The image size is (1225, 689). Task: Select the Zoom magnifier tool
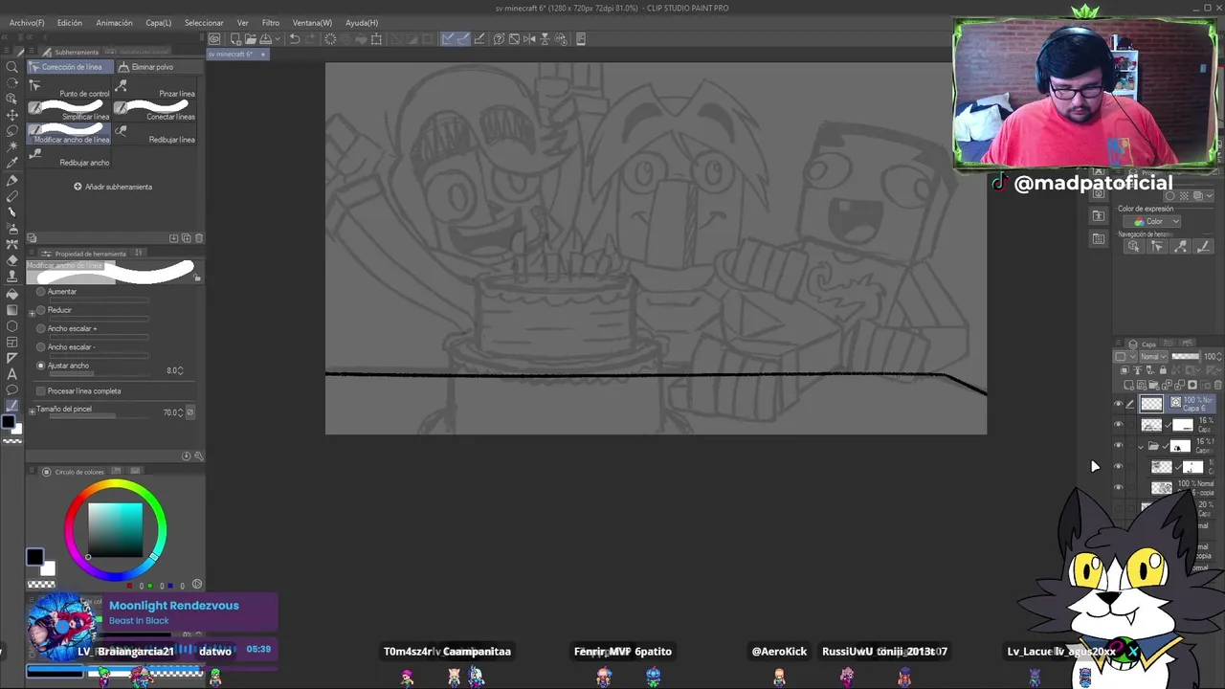point(11,68)
